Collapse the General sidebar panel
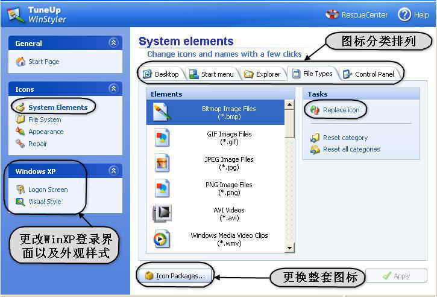This screenshot has height=297, width=437. pos(113,43)
